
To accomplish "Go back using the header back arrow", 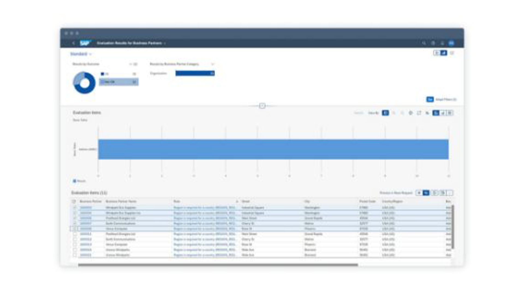I will 73,43.
